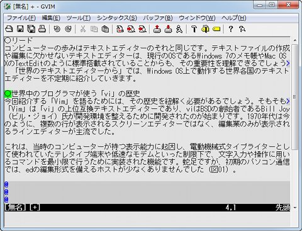Image resolution: width=302 pixels, height=231 pixels.
Task: Click the Paste clipboard icon
Action: [105, 29]
